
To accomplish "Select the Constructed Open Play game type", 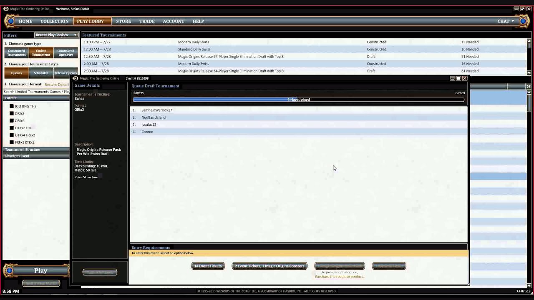I will [65, 53].
